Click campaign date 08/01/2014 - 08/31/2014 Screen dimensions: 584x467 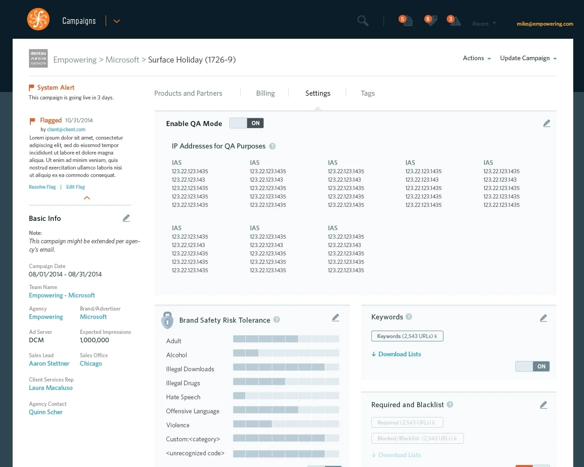[65, 275]
